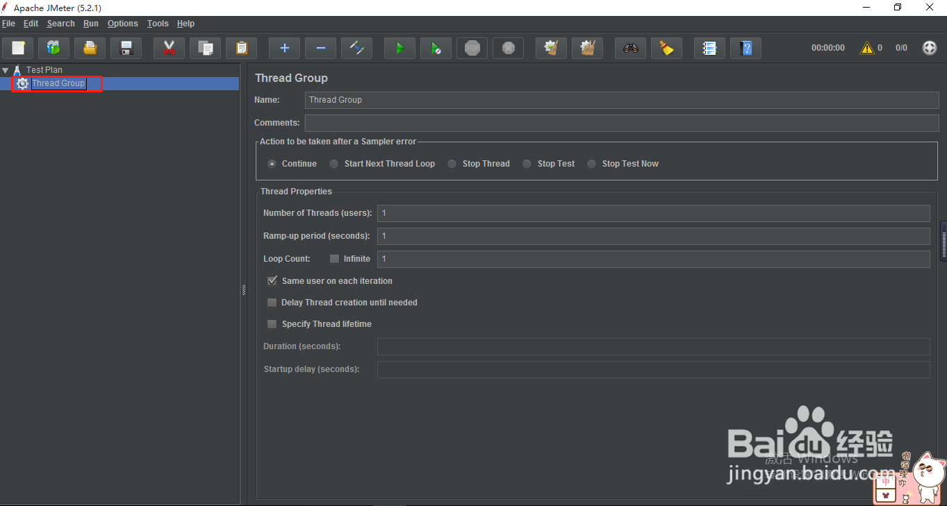Click the Number of Threads field
The width and height of the screenshot is (947, 506).
pos(653,213)
